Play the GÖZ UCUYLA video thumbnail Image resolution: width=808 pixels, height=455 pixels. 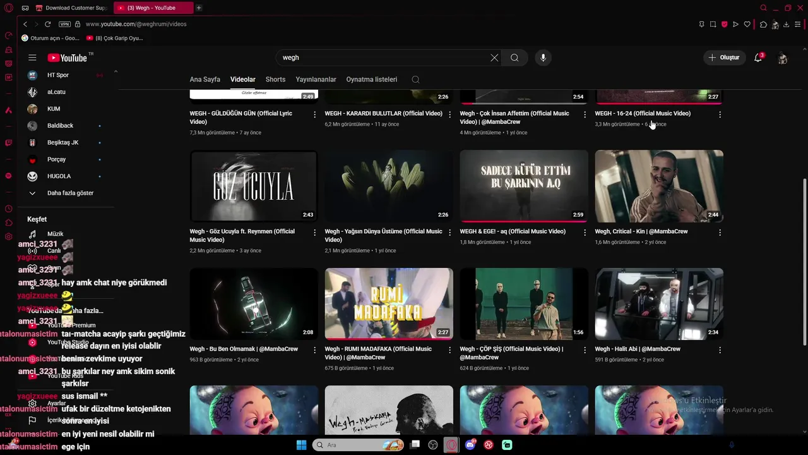click(254, 186)
